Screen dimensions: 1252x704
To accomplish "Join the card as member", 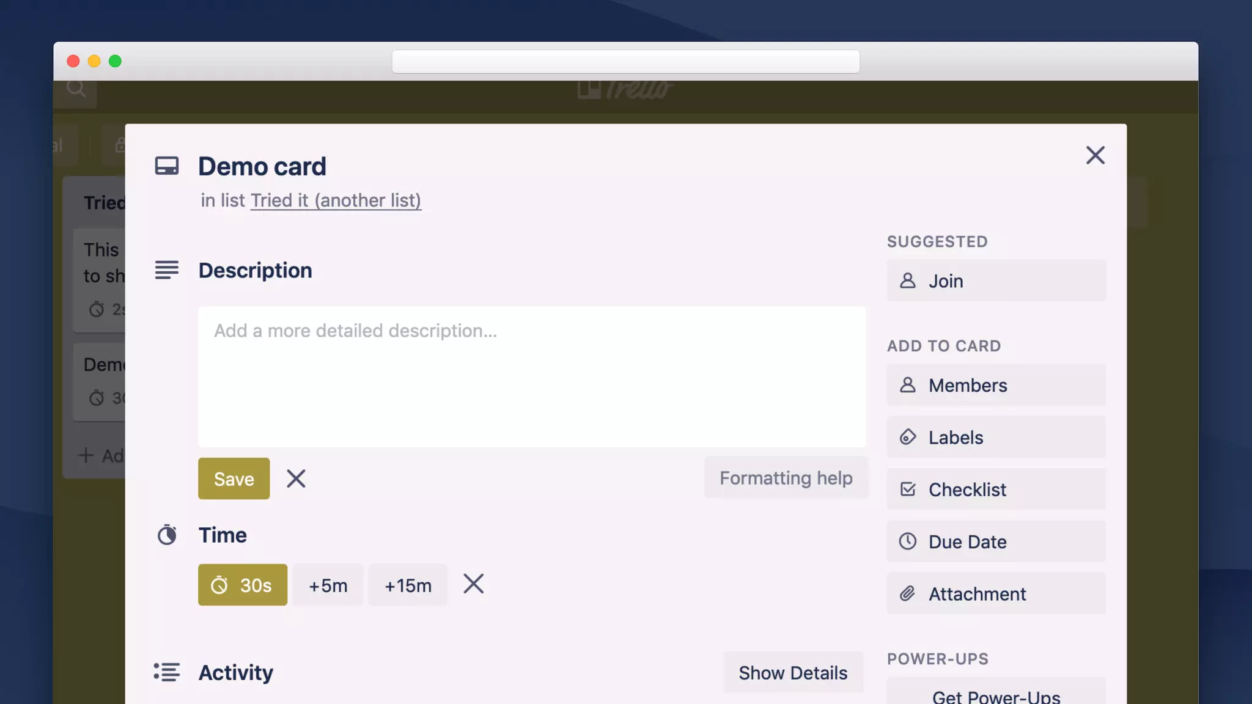I will click(996, 280).
